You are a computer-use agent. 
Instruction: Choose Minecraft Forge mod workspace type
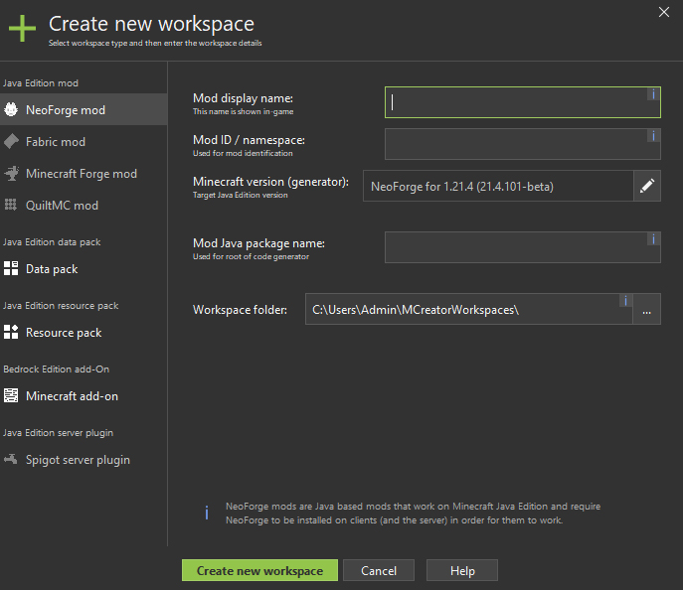(x=84, y=173)
